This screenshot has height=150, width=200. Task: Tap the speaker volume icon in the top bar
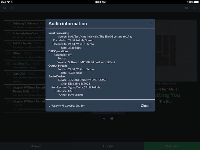coord(186,8)
